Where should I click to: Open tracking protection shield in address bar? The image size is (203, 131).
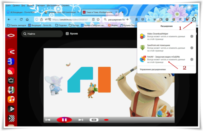tap(37, 20)
